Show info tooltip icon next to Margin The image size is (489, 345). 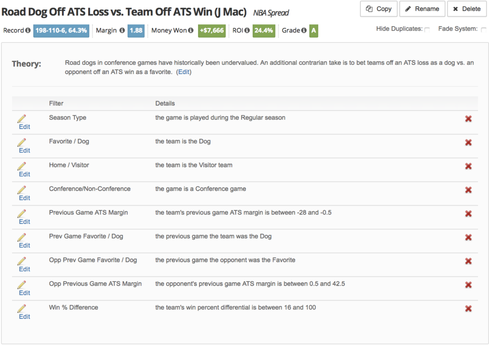click(122, 30)
